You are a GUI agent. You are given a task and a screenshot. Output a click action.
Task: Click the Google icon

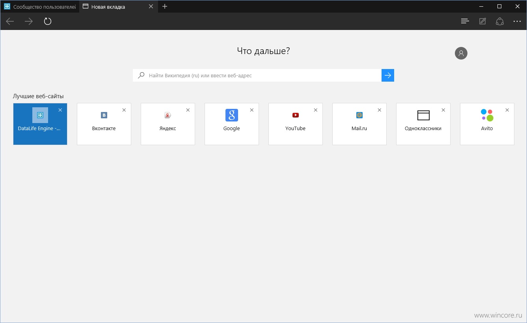[x=232, y=115]
